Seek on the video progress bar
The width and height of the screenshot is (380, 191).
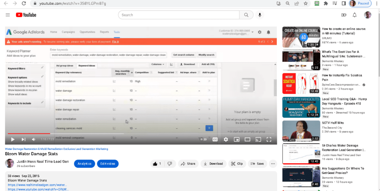coord(141,134)
